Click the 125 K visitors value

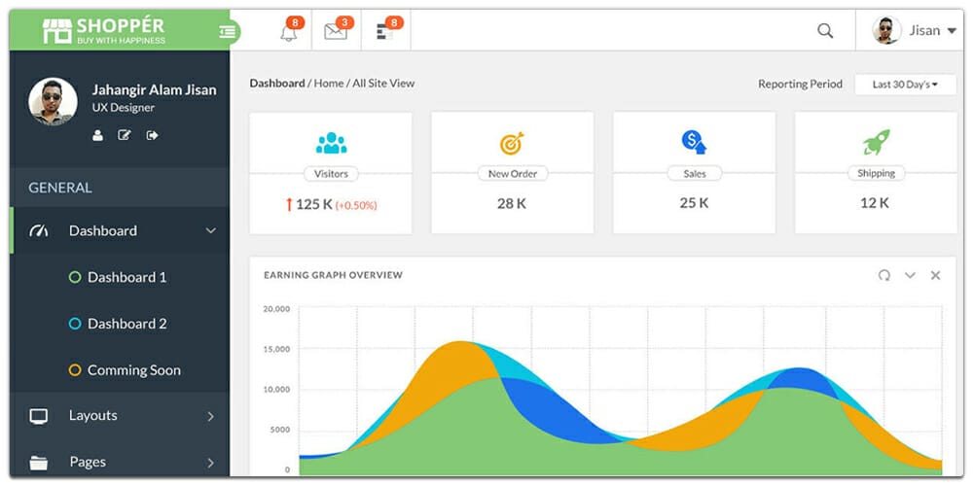[x=314, y=204]
